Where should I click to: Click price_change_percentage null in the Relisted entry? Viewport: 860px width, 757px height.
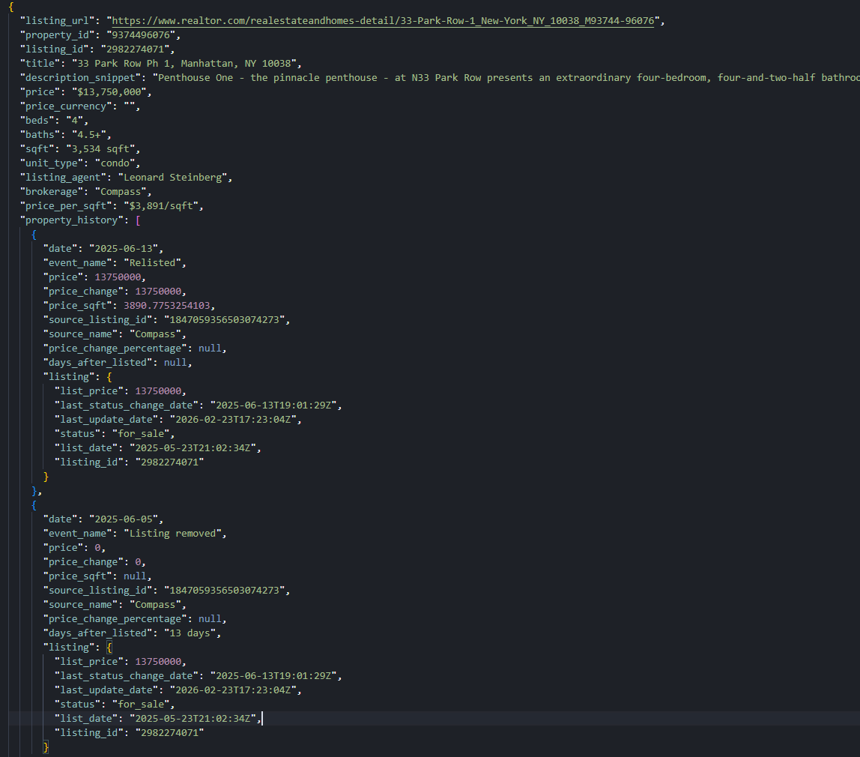[x=135, y=349]
